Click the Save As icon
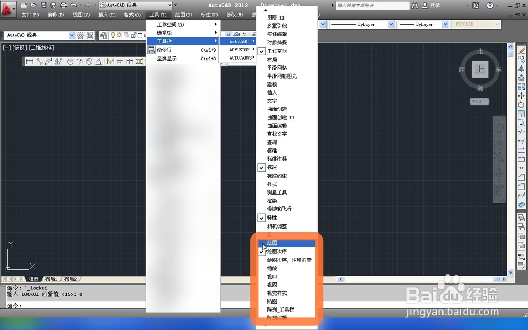This screenshot has width=528, height=330. (53, 5)
